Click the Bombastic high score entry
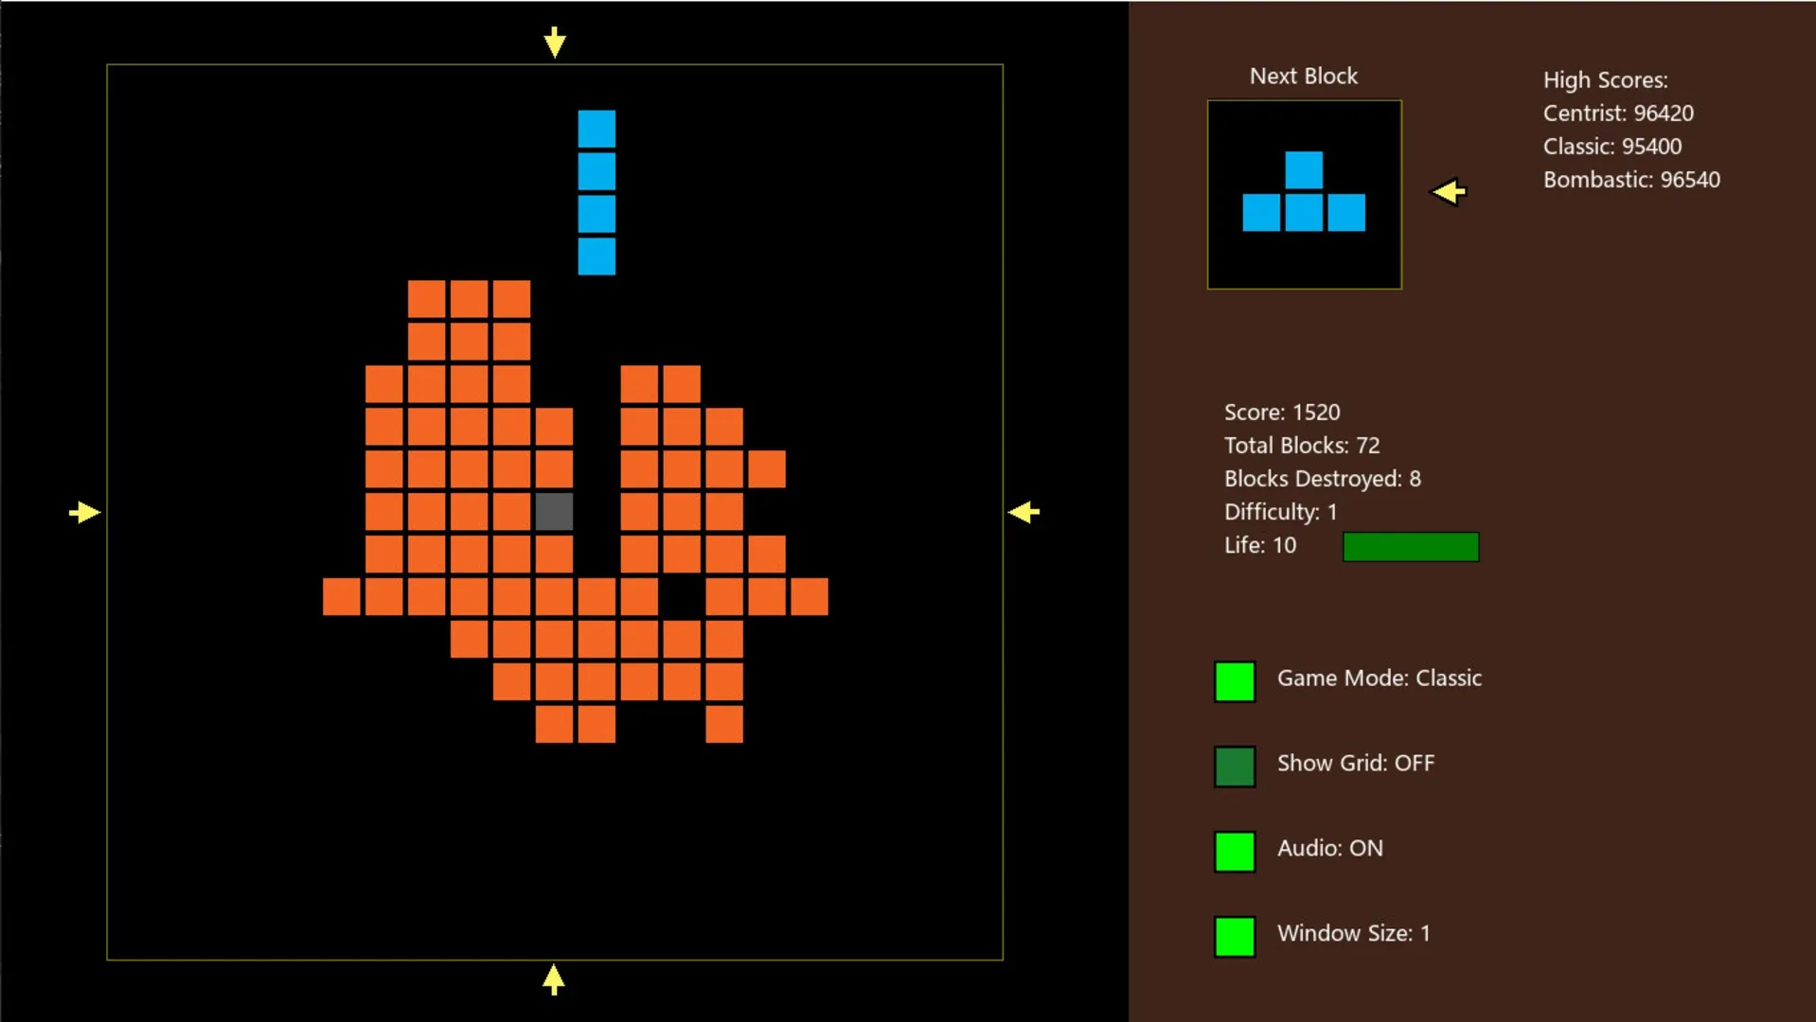 click(1630, 180)
